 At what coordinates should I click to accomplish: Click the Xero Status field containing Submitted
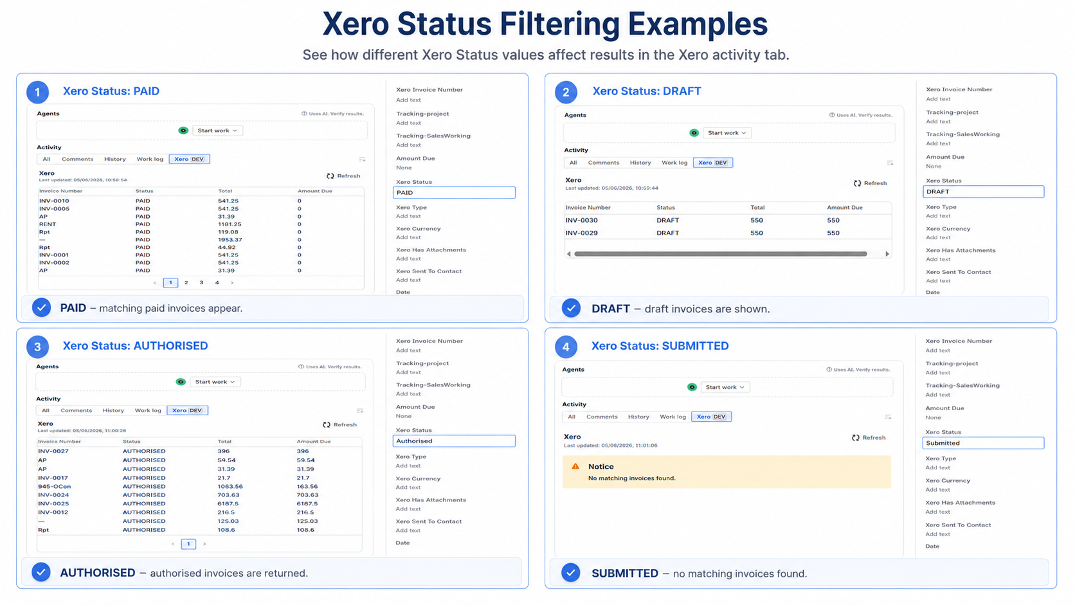(983, 443)
